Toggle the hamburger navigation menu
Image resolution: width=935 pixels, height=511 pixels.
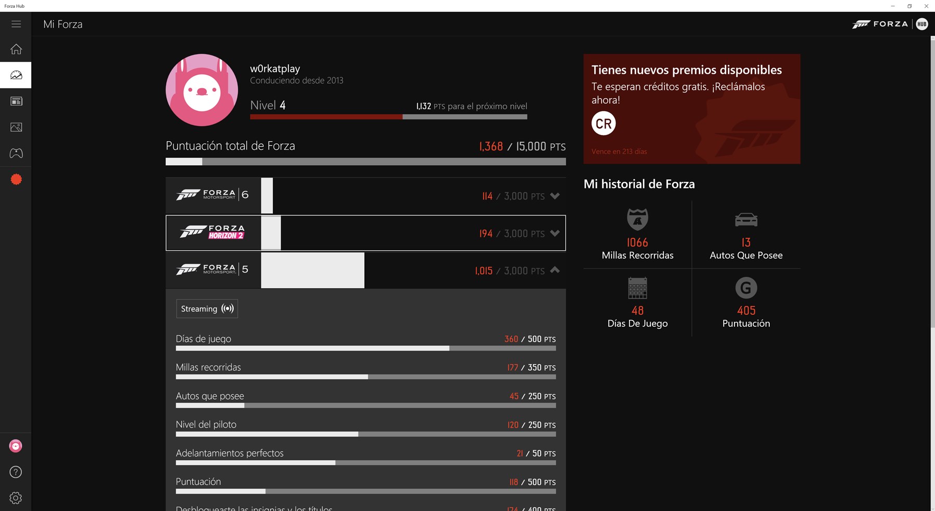pos(16,24)
